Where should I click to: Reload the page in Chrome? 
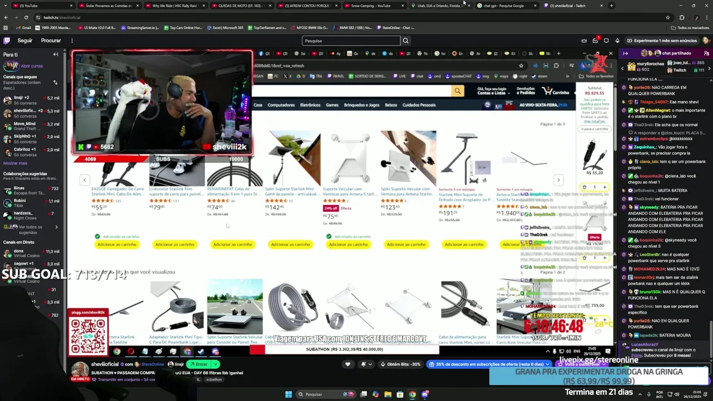pos(26,17)
